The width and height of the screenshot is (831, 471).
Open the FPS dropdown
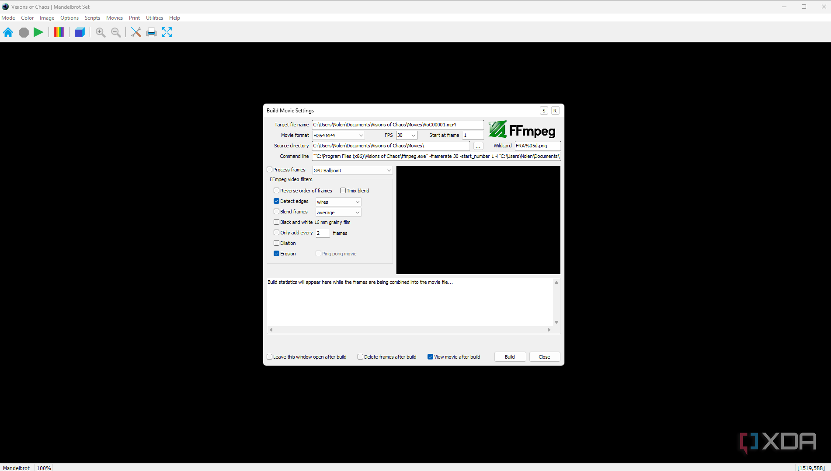(x=407, y=136)
